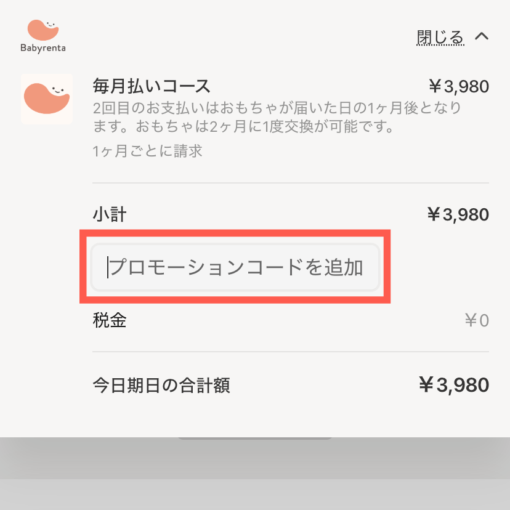
Task: Click the Babyrenta logo at top
Action: 42,36
